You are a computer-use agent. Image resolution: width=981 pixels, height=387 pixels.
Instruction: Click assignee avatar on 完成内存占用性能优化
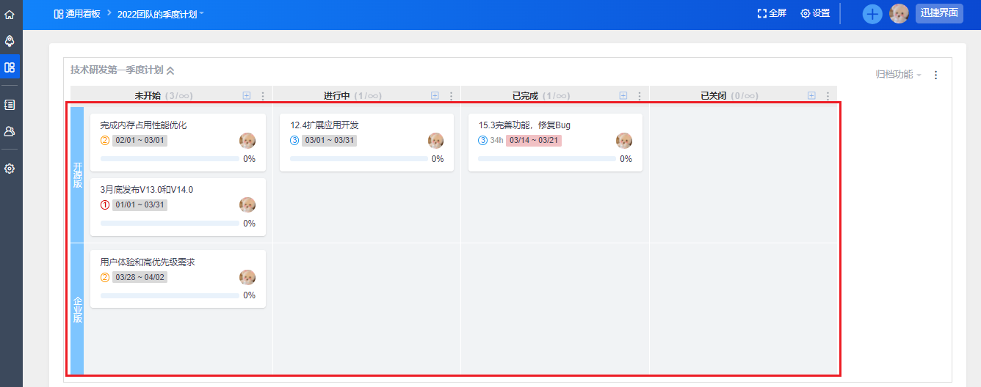(247, 141)
